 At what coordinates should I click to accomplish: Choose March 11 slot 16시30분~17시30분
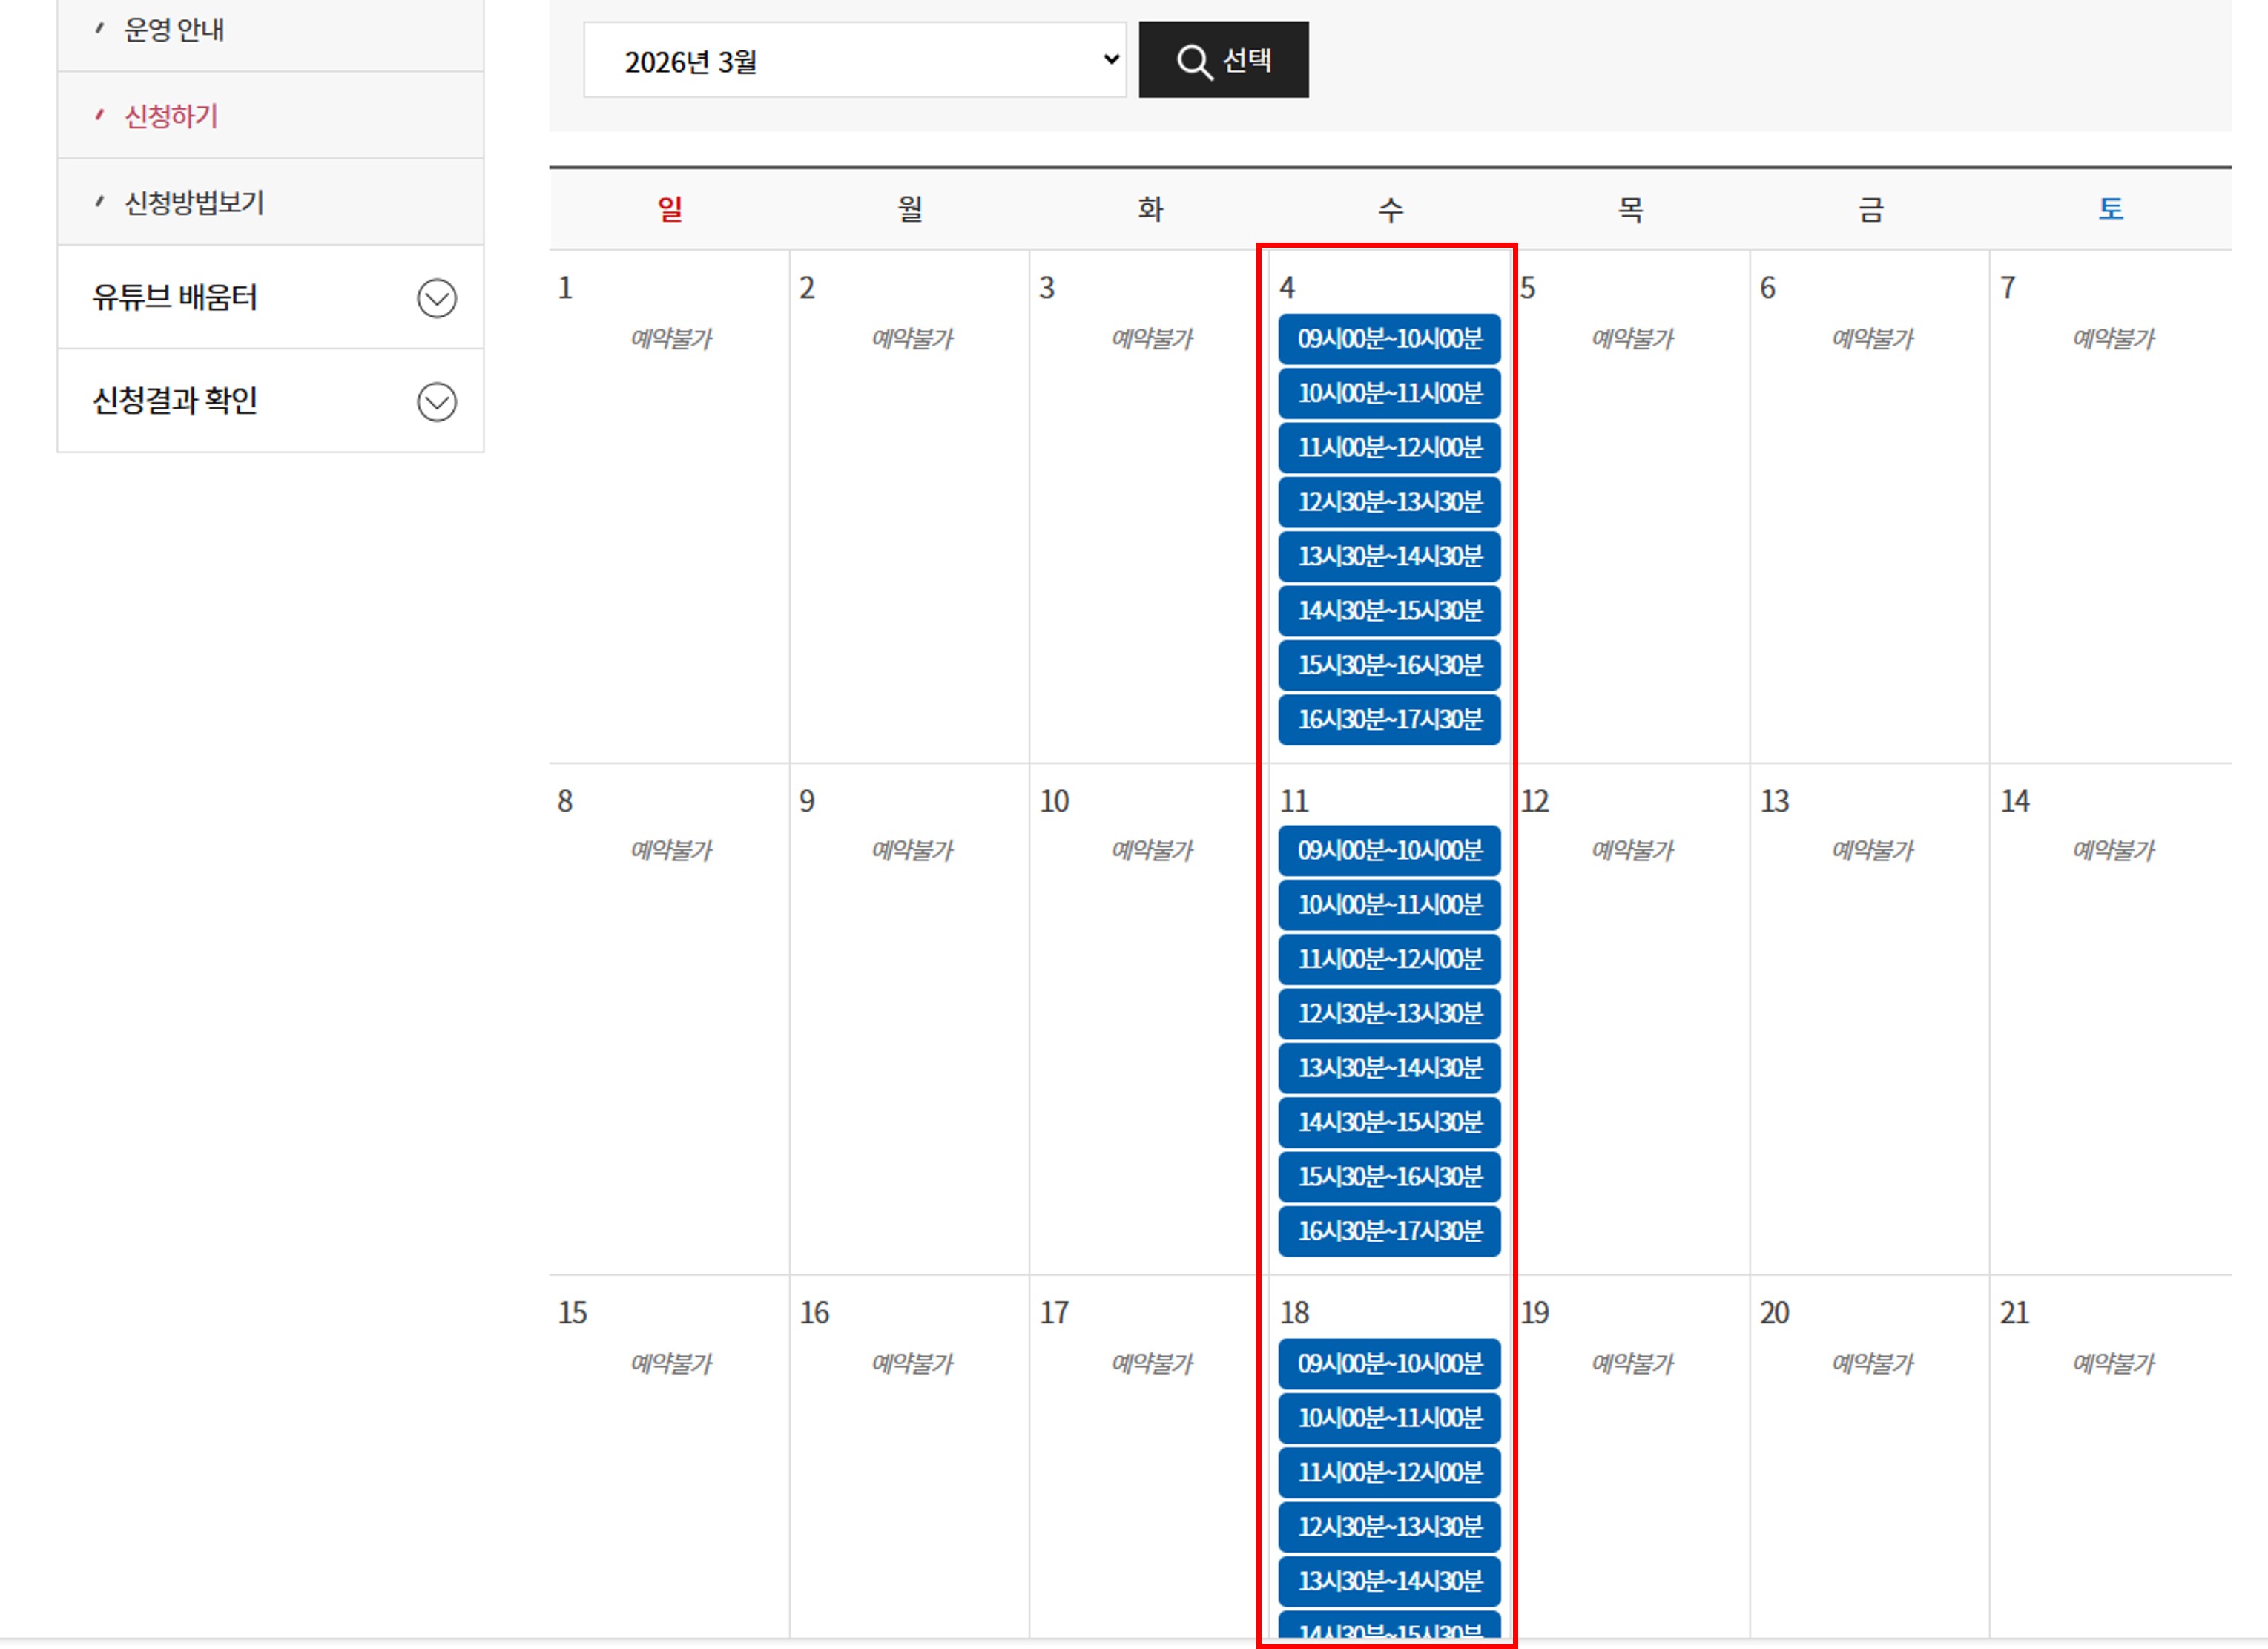tap(1388, 1231)
